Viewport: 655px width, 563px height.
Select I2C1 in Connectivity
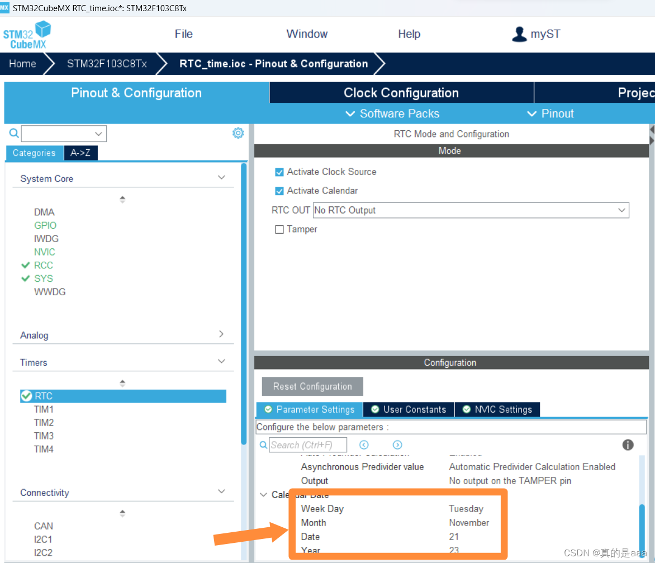click(43, 539)
